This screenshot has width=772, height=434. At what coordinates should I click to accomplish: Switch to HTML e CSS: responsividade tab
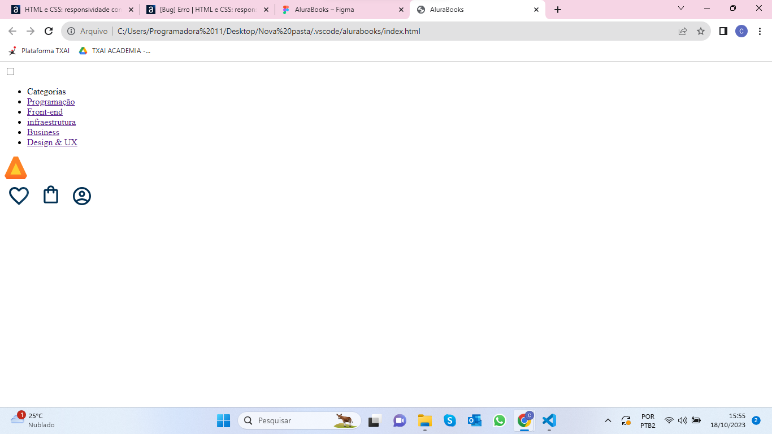pos(72,10)
